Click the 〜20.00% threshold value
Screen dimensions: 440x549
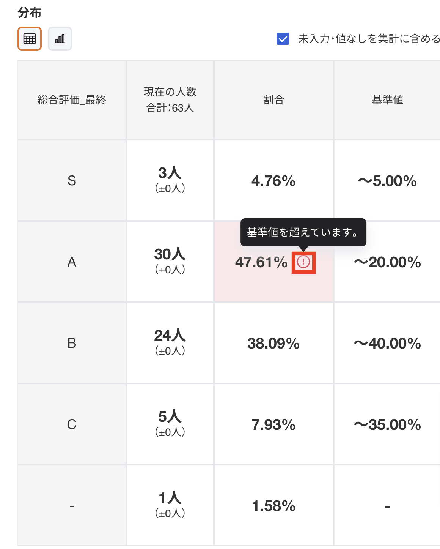(387, 262)
